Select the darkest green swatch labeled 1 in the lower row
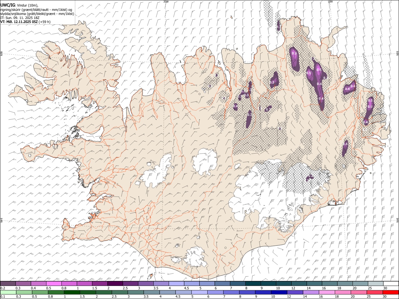 [72, 292]
